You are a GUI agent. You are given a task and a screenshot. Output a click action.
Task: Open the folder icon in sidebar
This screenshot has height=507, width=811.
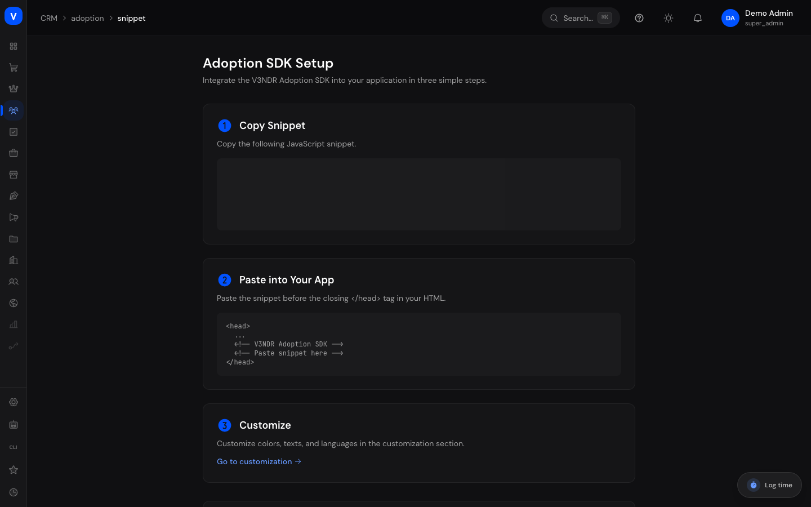coord(14,239)
